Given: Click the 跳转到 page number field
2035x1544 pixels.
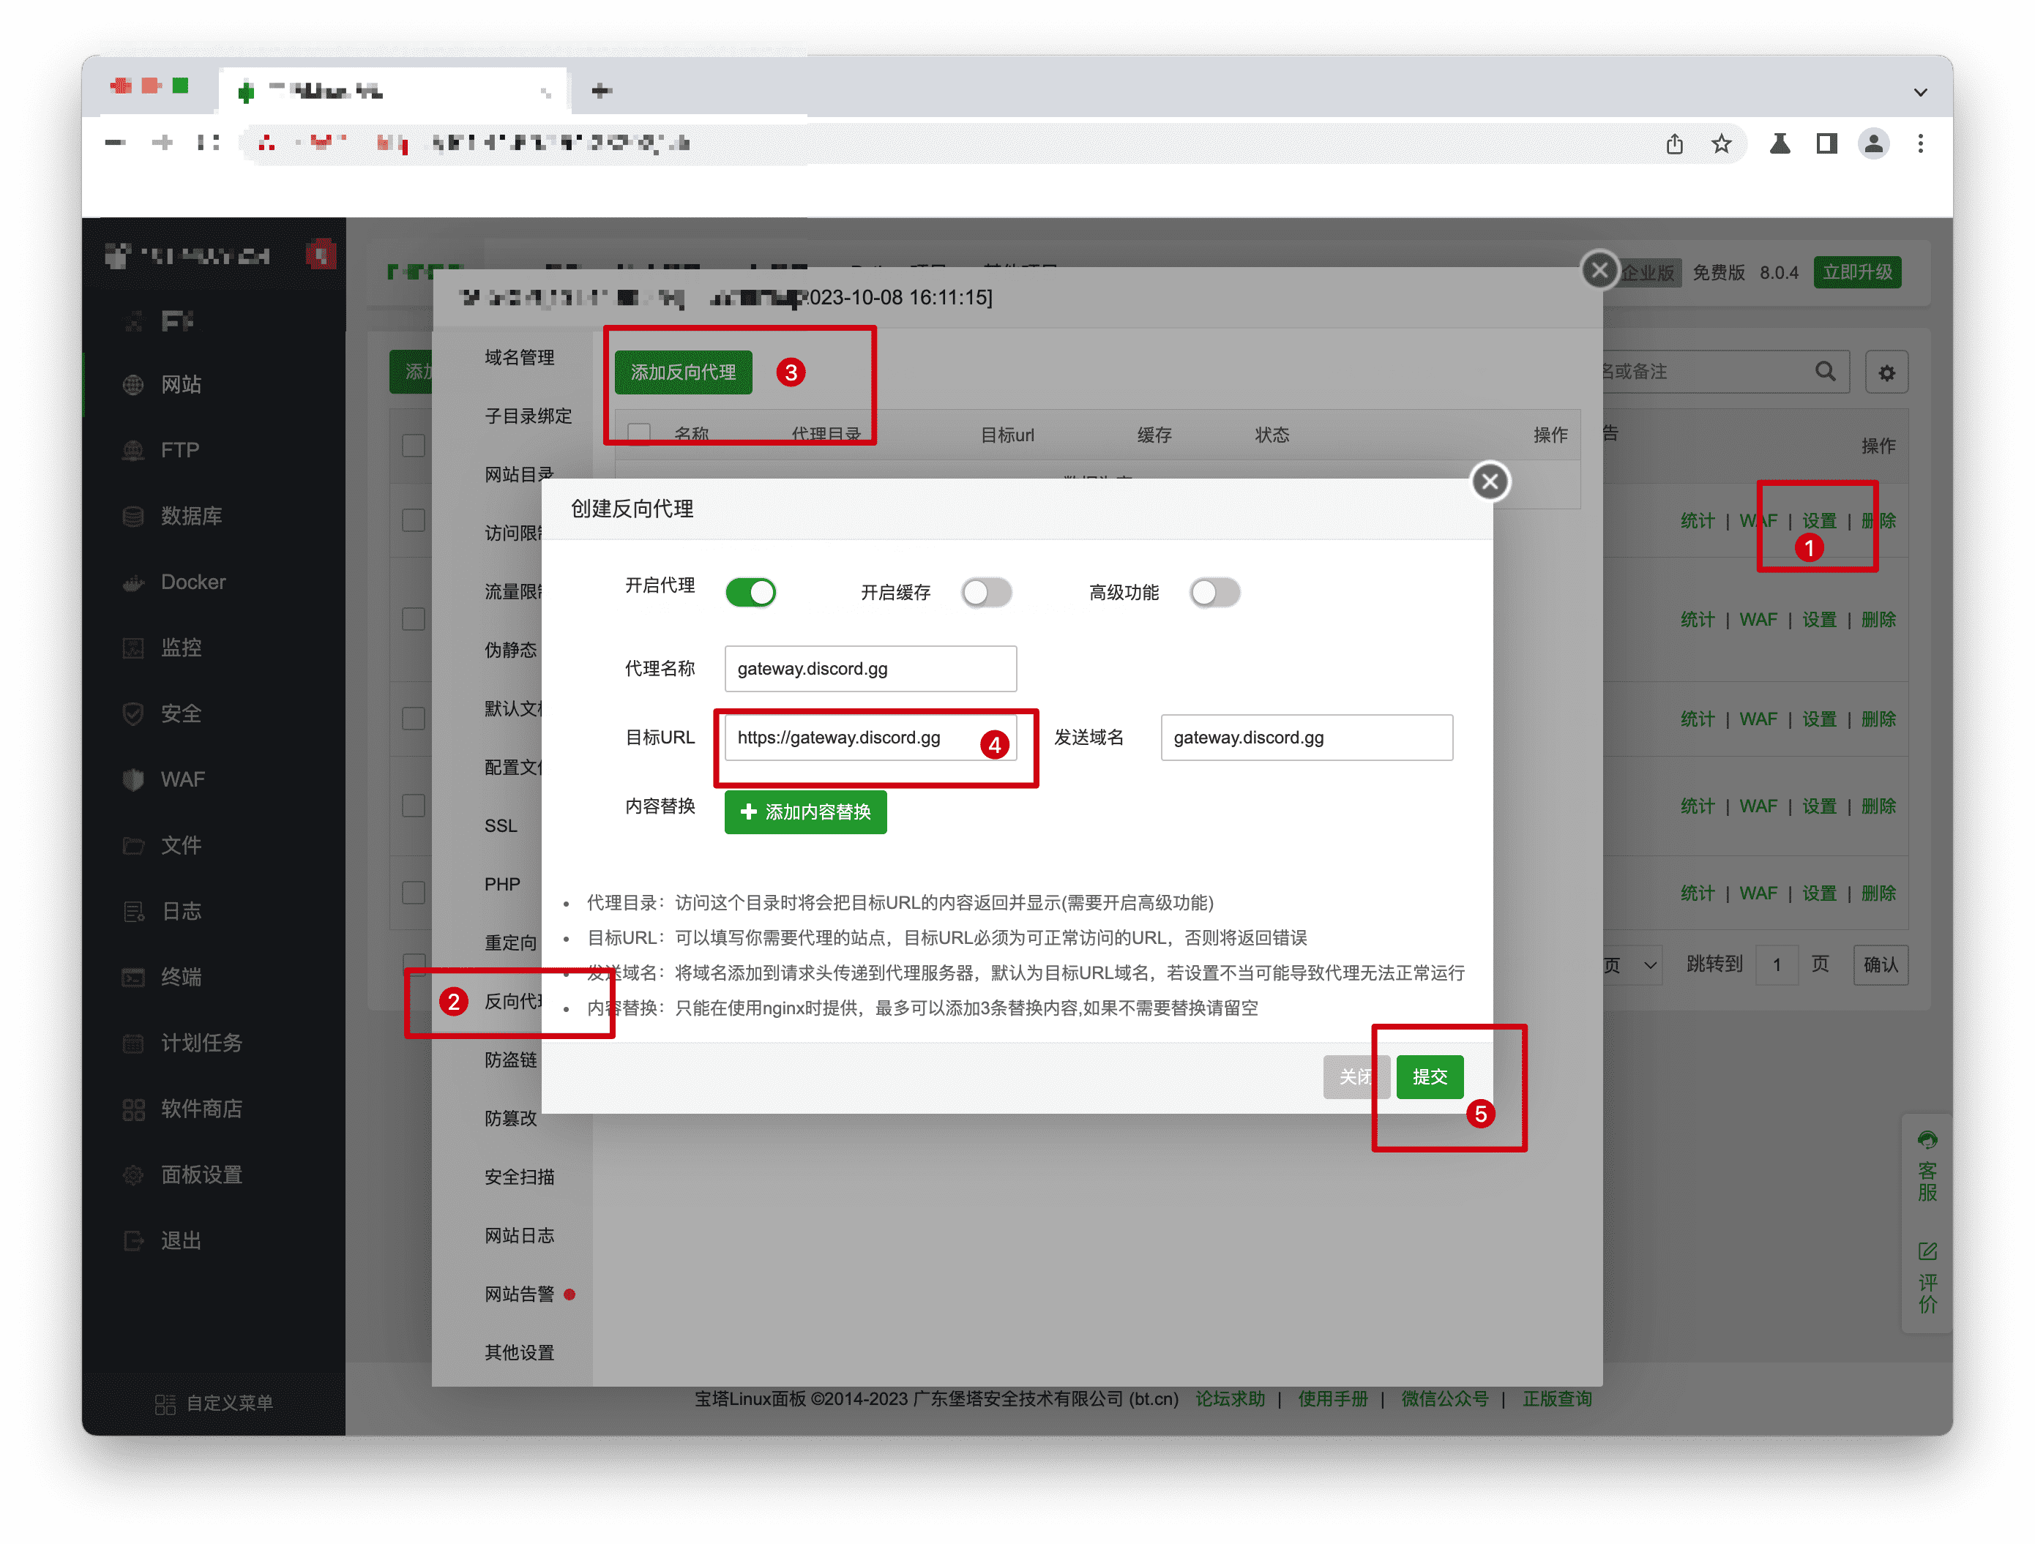Looking at the screenshot, I should click(1777, 964).
